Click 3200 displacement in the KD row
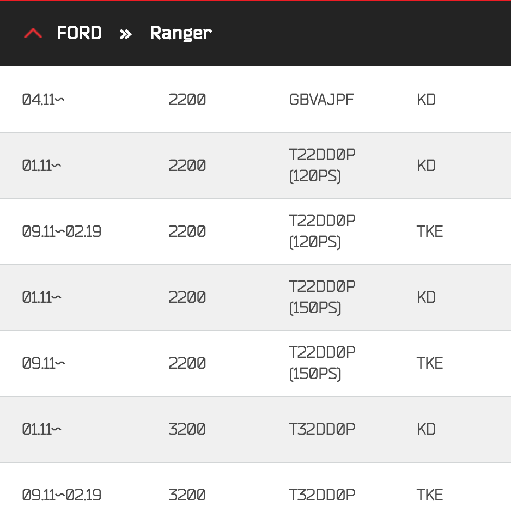 187,429
